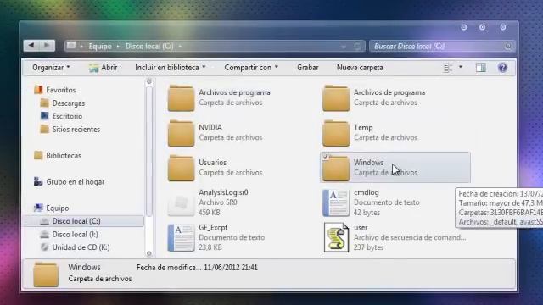
Task: Click the details pane Windows folder thumbnail
Action: 46,274
